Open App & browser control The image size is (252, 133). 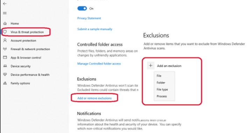click(x=26, y=57)
